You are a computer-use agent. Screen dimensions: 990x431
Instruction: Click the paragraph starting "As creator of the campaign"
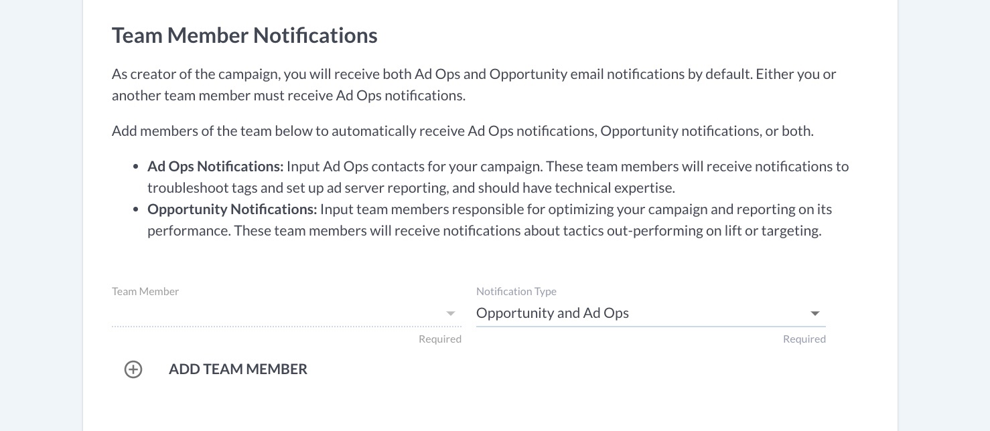(474, 74)
